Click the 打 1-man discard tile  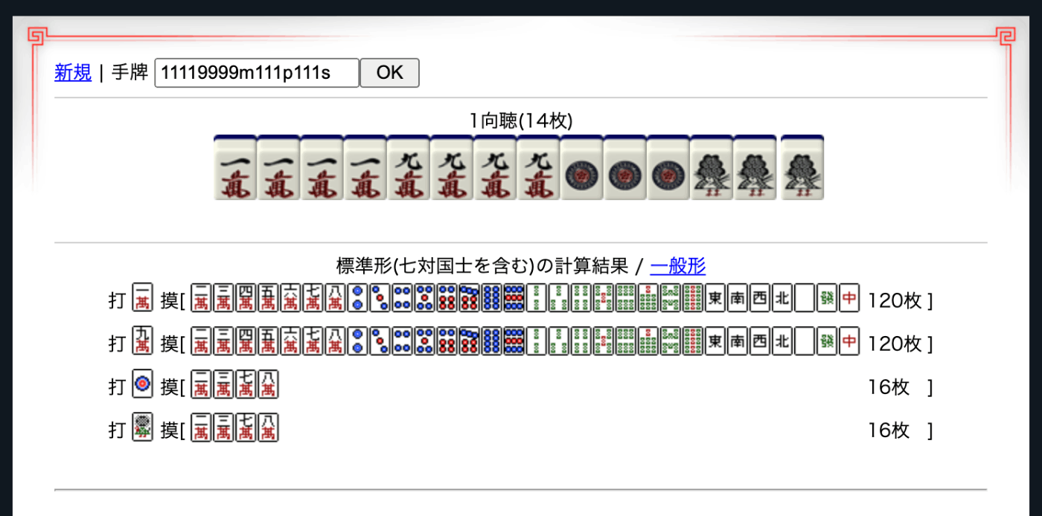pos(142,297)
